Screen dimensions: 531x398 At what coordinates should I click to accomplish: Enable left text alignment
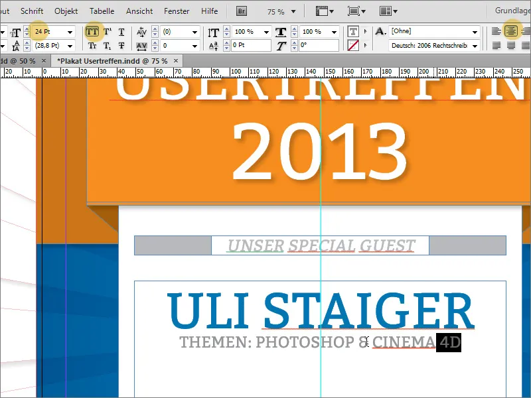496,31
